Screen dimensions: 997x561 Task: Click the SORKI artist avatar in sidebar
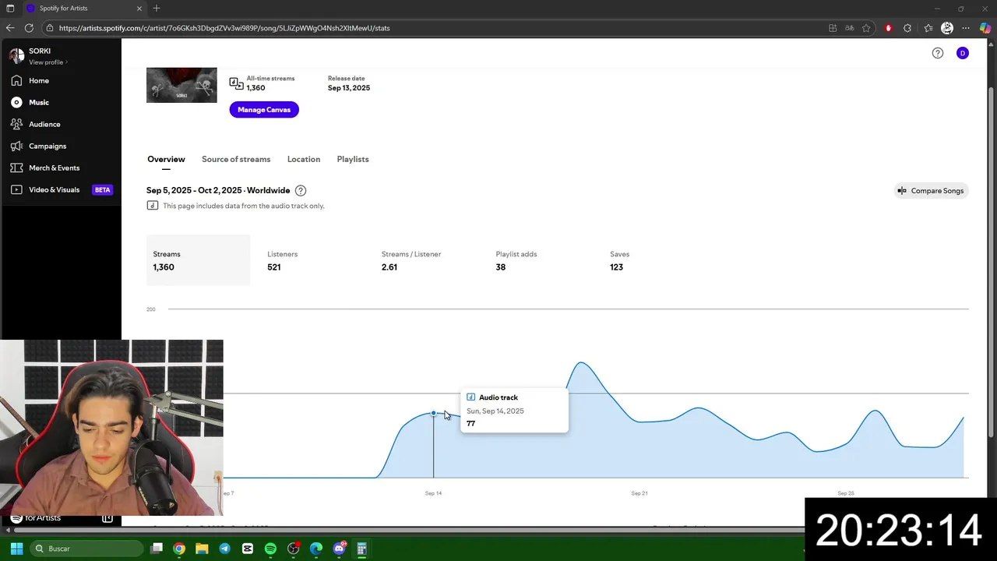tap(16, 55)
